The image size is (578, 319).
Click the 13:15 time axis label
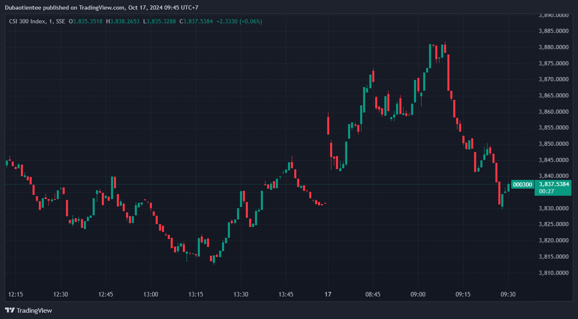(196, 294)
